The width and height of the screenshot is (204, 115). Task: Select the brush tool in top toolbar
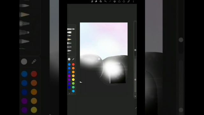92,1
